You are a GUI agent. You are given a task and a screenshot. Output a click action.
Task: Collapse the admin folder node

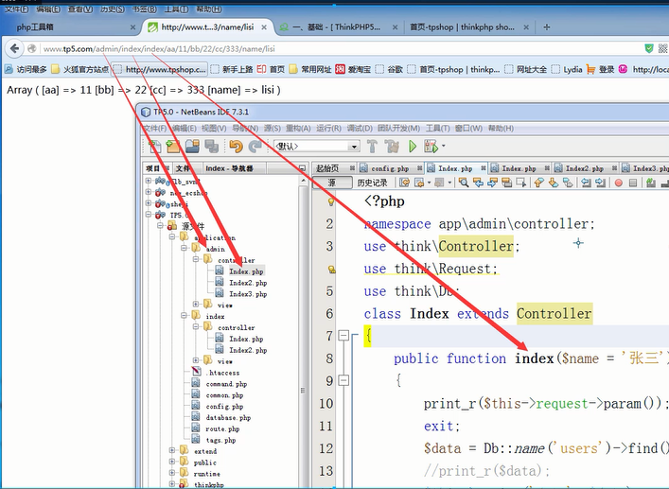(x=184, y=248)
